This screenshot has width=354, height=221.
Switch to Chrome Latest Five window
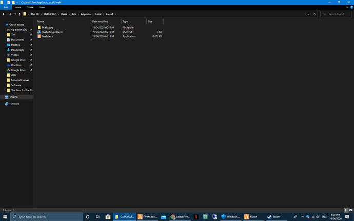(180, 217)
